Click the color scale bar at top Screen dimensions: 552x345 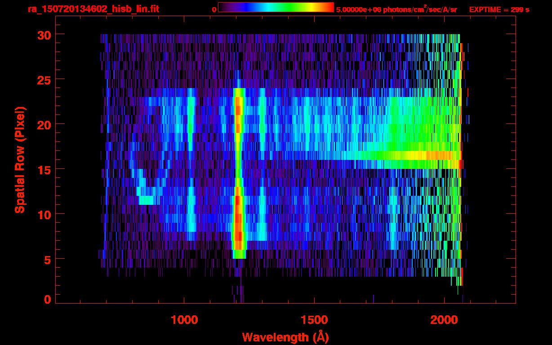tap(276, 8)
